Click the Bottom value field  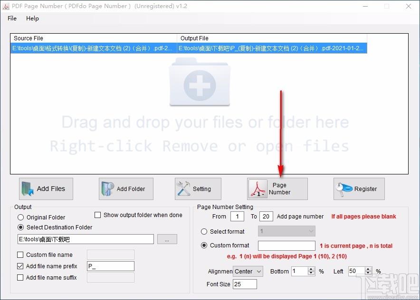pos(300,272)
